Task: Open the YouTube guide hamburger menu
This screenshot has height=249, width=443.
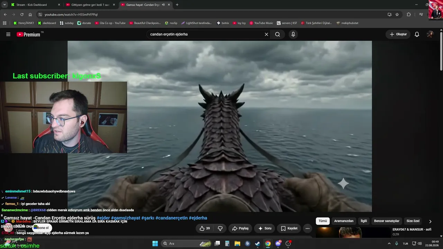Action: 8,34
